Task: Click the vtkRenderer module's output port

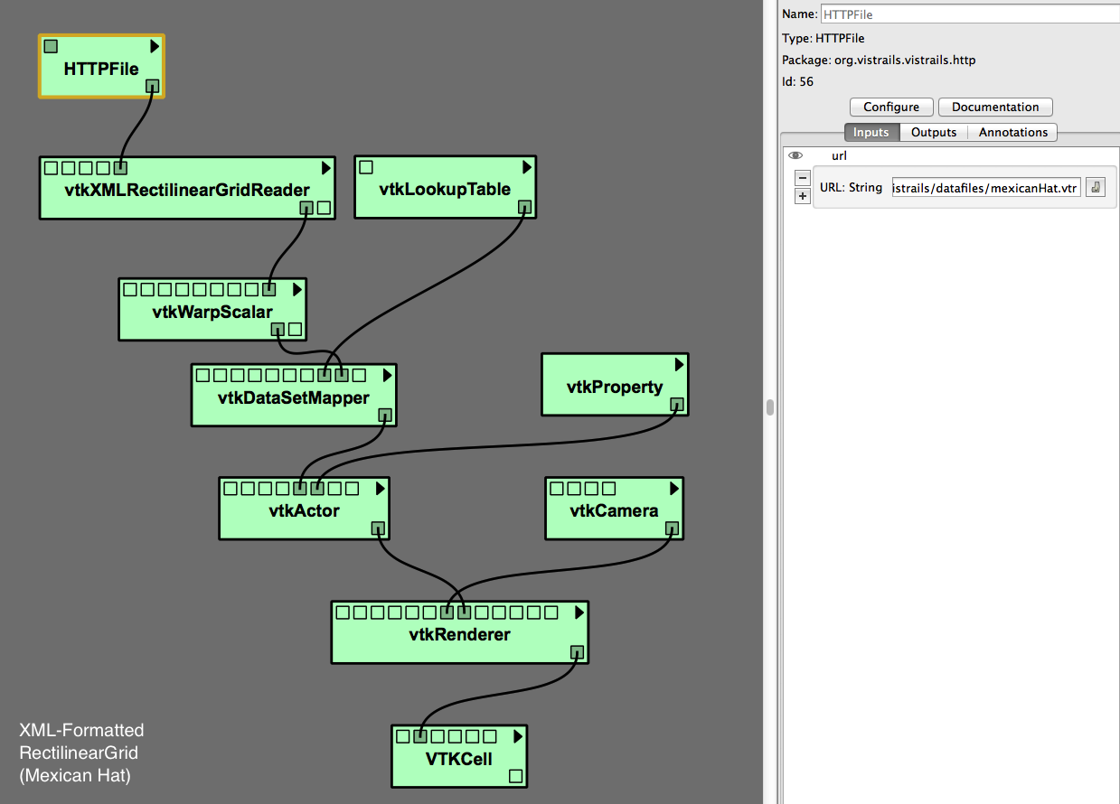Action: pos(577,652)
